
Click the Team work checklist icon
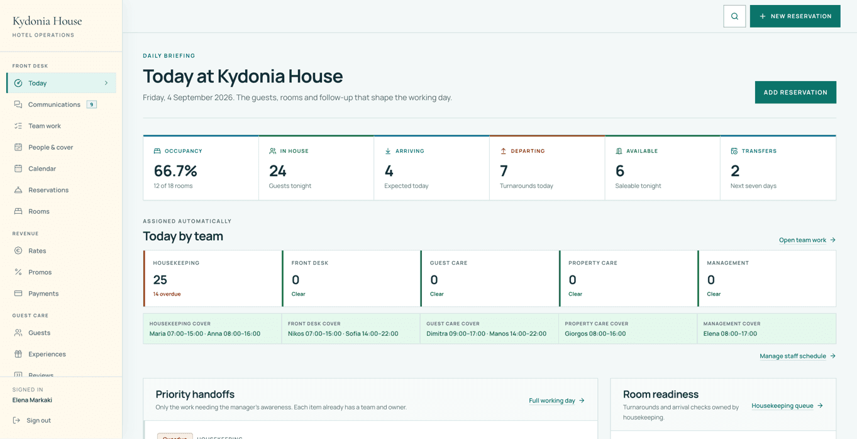click(18, 126)
